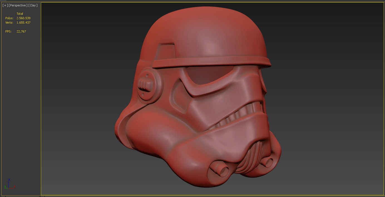Click the Verts count 1.655.437

[x=23, y=23]
